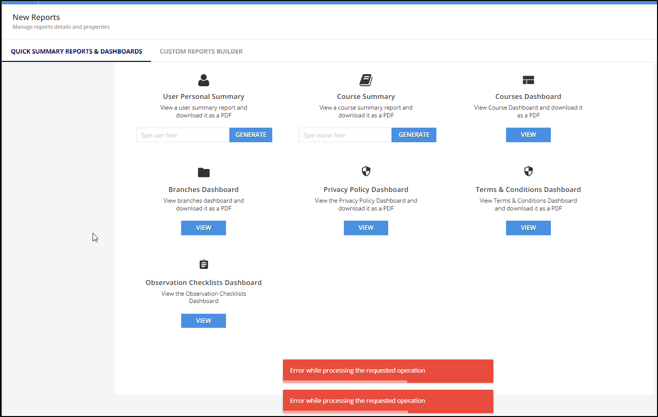
Task: Click the Observation Checklists clipboard icon
Action: coord(204,265)
